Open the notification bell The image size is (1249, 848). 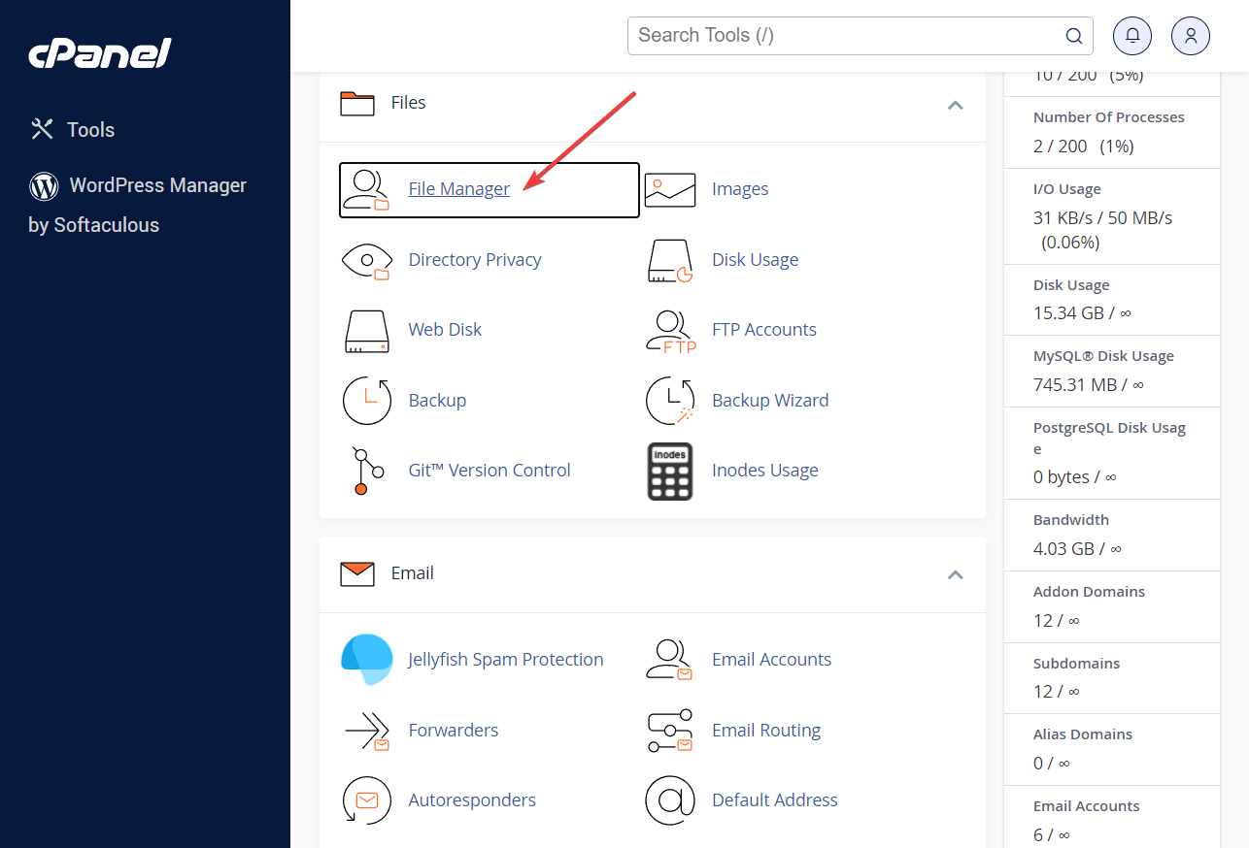point(1131,35)
